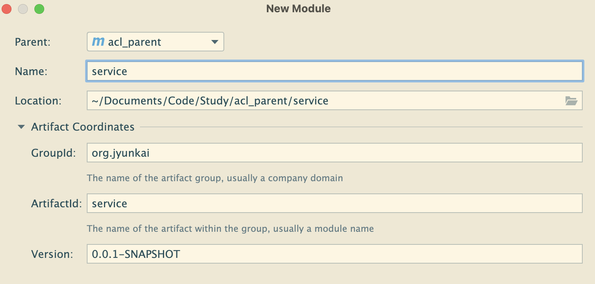The height and width of the screenshot is (284, 595).
Task: Click the Version label
Action: (x=52, y=254)
